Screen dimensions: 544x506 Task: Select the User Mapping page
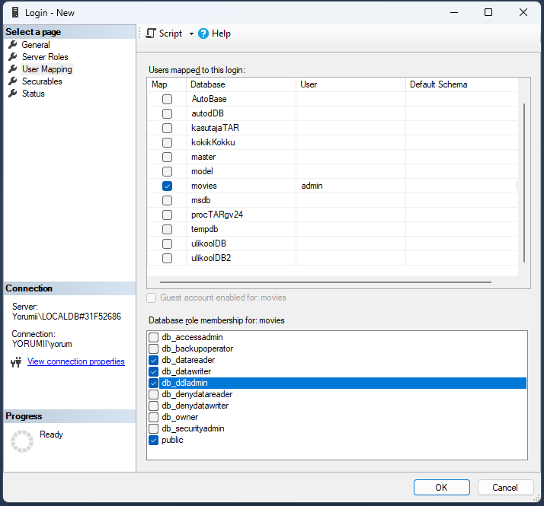47,69
